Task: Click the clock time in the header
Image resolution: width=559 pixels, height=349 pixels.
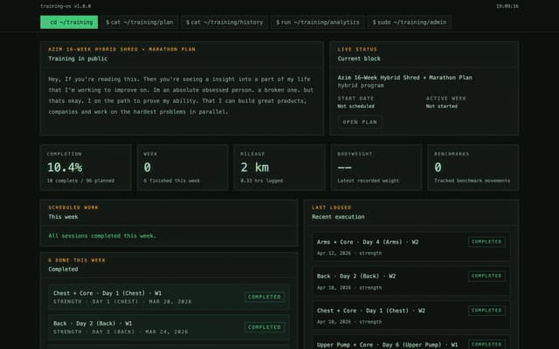Action: tap(507, 6)
